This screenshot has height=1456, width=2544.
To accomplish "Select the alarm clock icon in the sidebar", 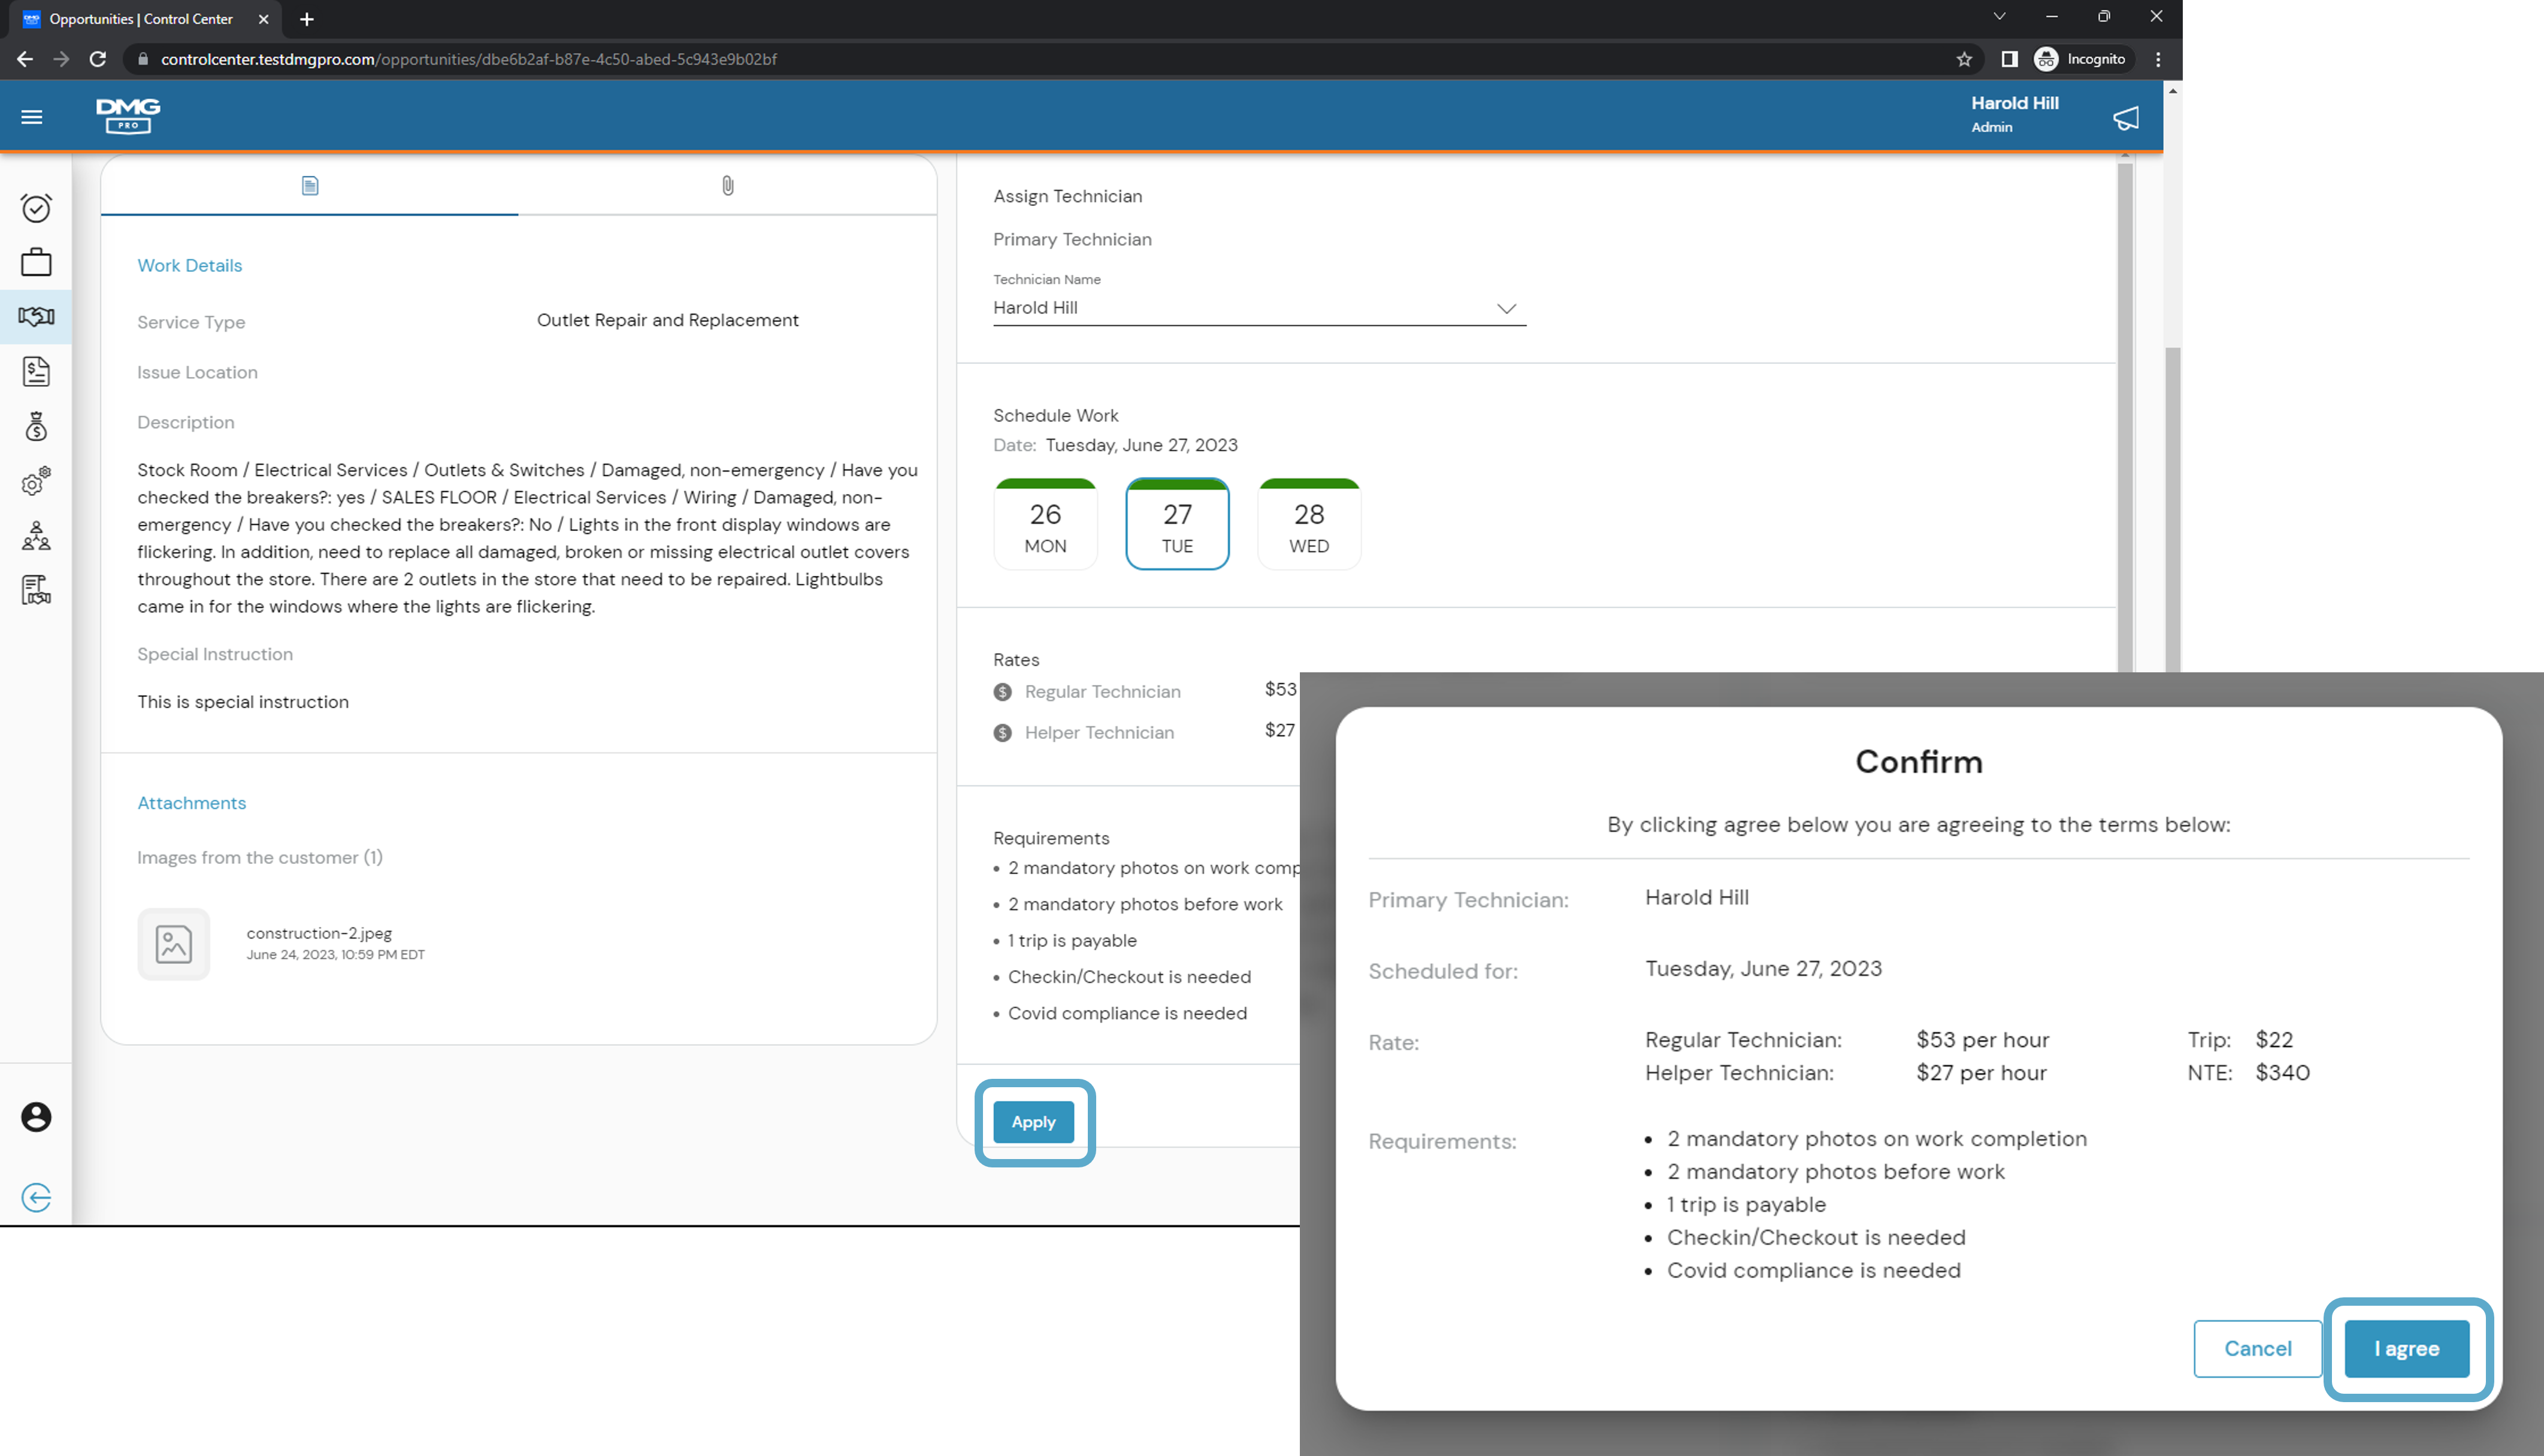I will coord(36,207).
